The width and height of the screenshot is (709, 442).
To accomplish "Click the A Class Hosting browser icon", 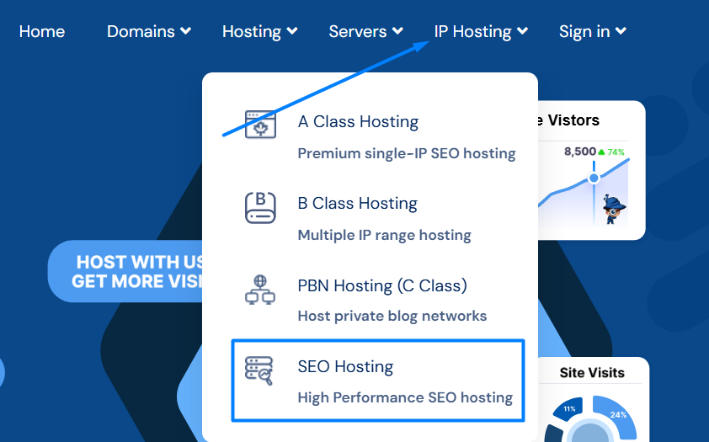I will pyautogui.click(x=260, y=125).
